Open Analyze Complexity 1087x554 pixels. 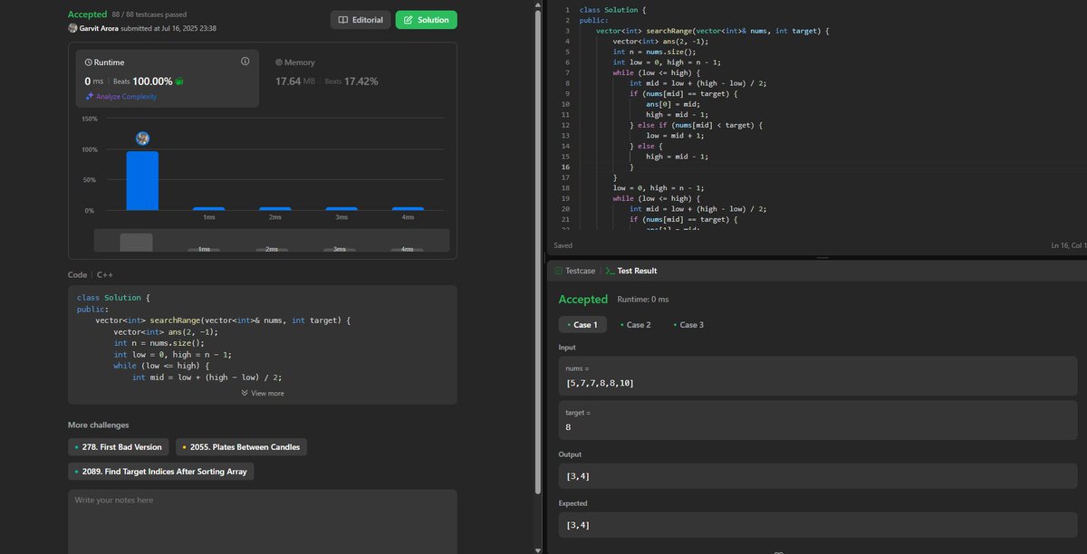click(x=120, y=96)
